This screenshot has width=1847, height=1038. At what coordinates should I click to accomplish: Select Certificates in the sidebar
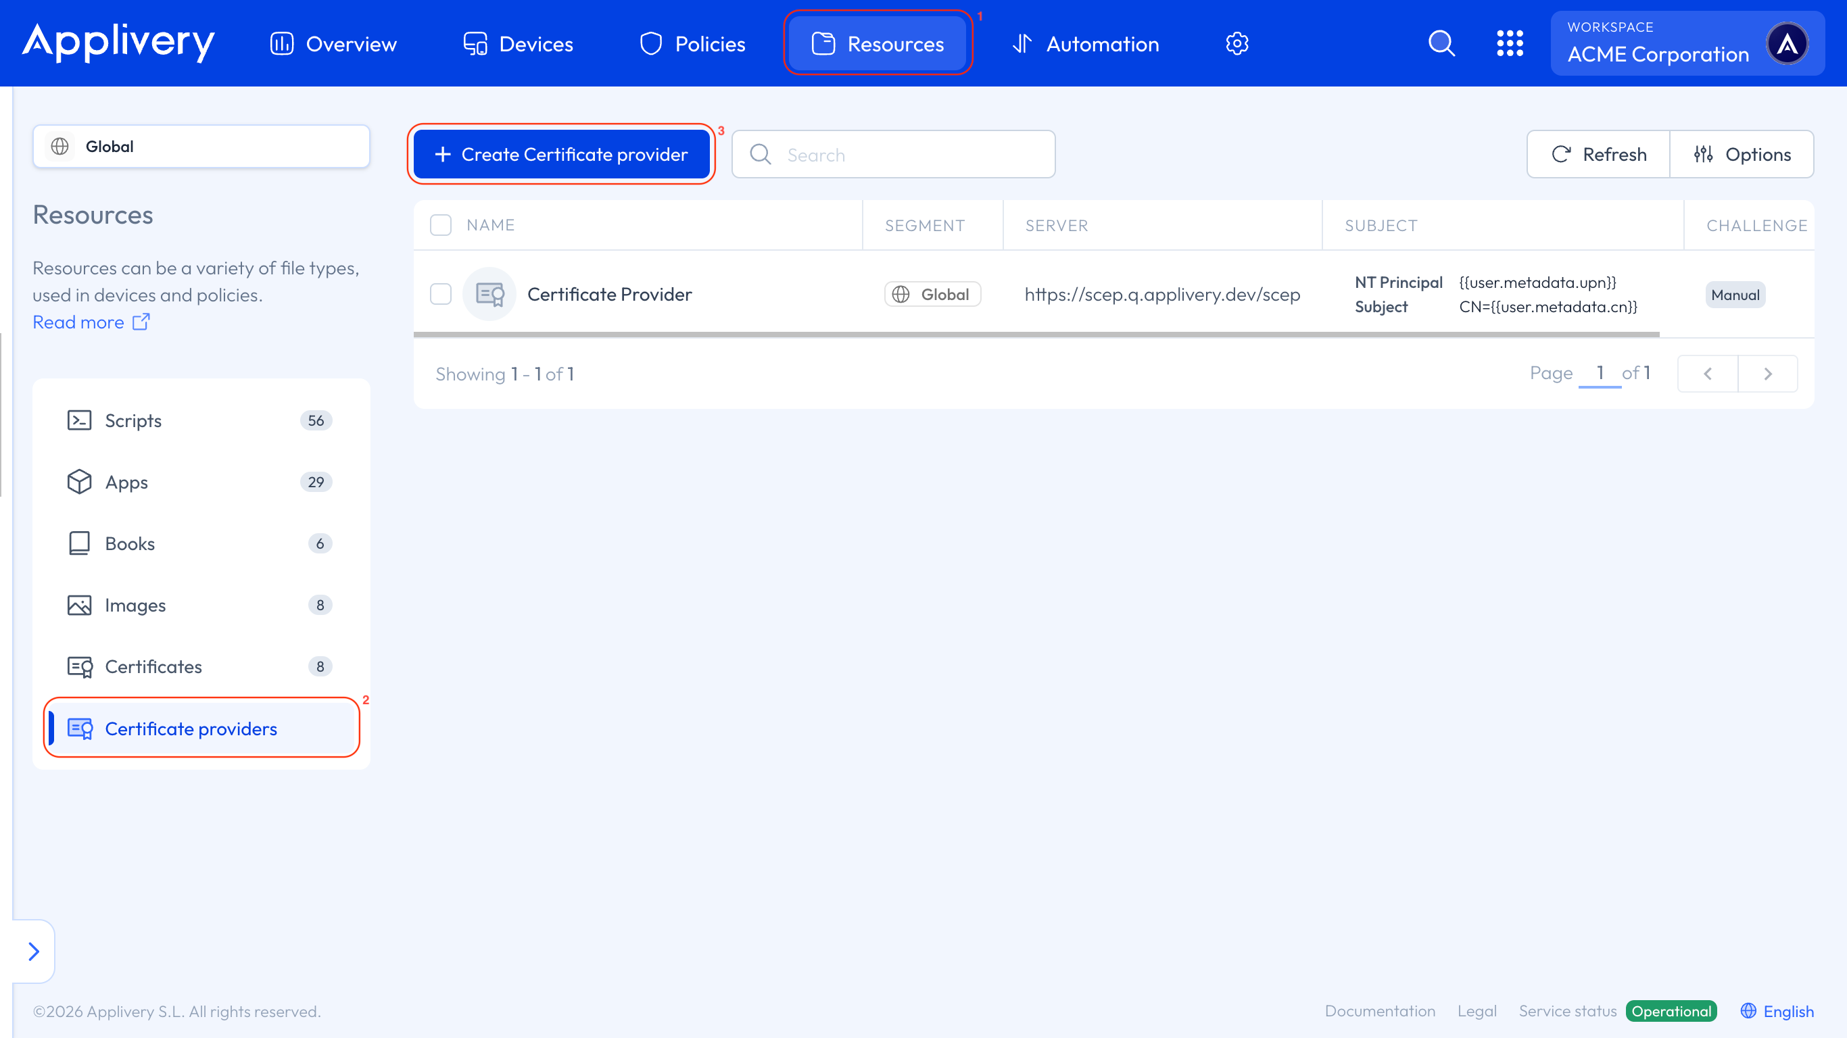tap(153, 667)
